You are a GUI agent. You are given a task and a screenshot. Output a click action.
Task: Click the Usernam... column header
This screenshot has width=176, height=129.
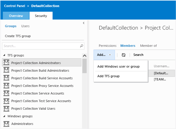point(162,66)
